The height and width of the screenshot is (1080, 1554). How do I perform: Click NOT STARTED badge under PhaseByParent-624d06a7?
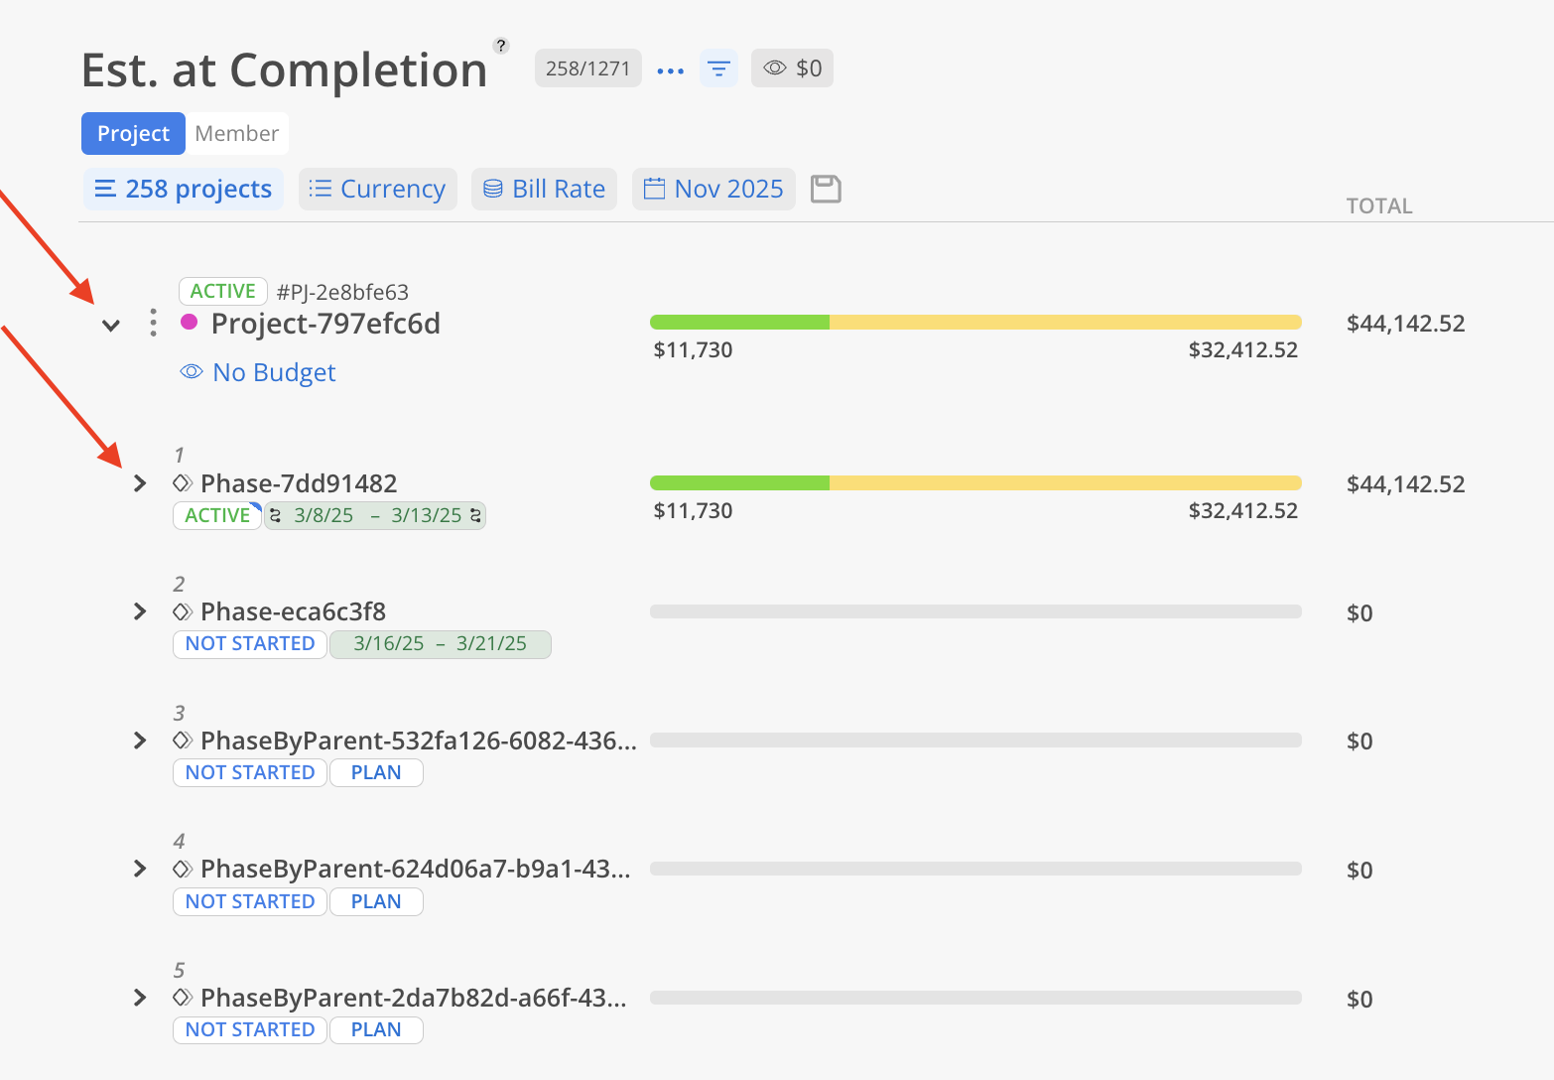(250, 901)
